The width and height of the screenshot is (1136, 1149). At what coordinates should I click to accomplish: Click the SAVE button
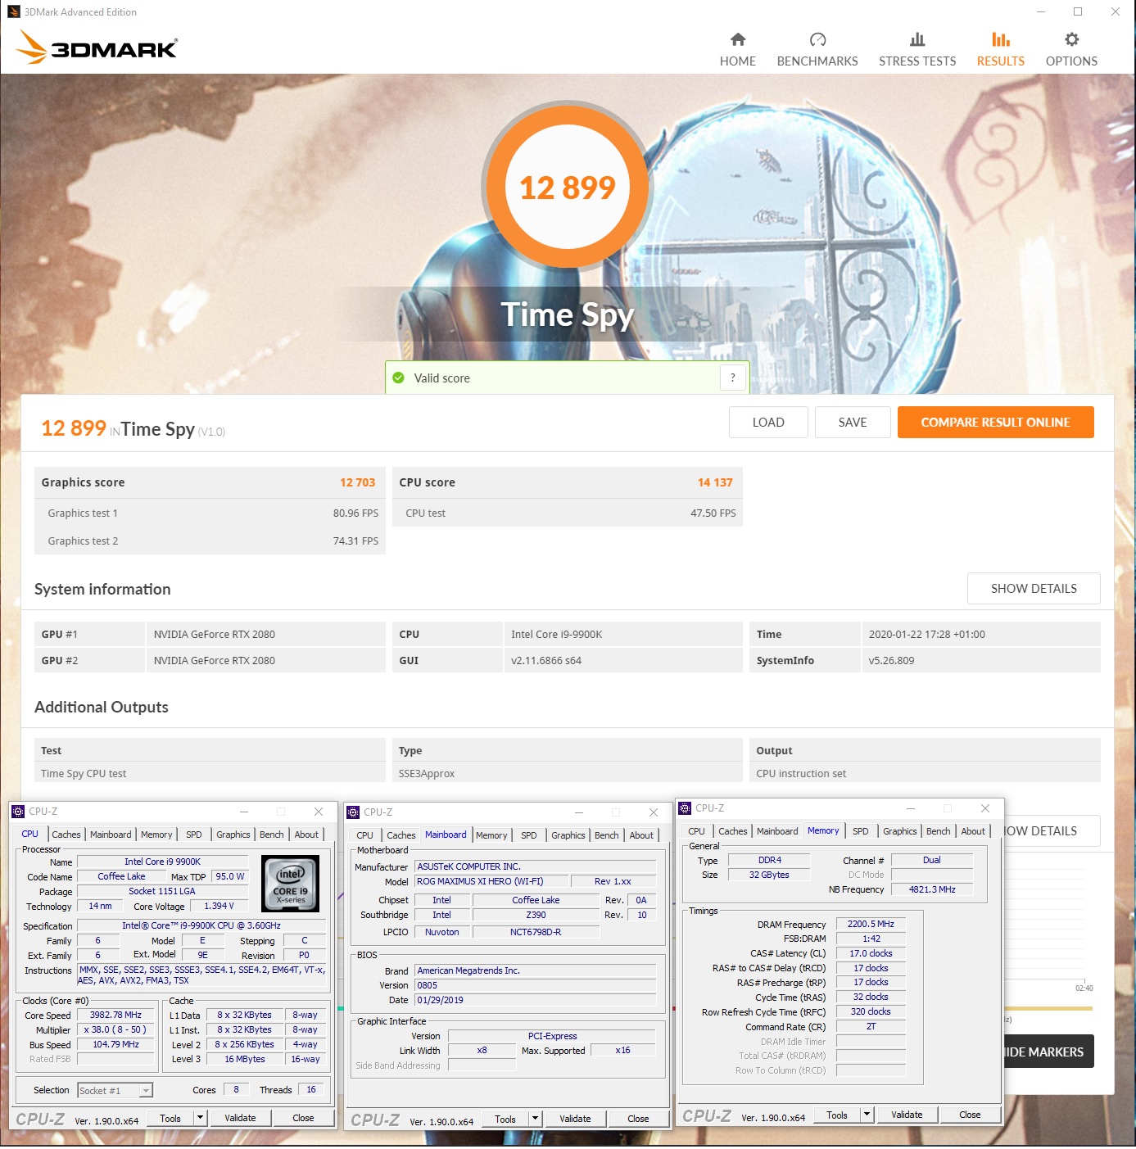pyautogui.click(x=853, y=423)
